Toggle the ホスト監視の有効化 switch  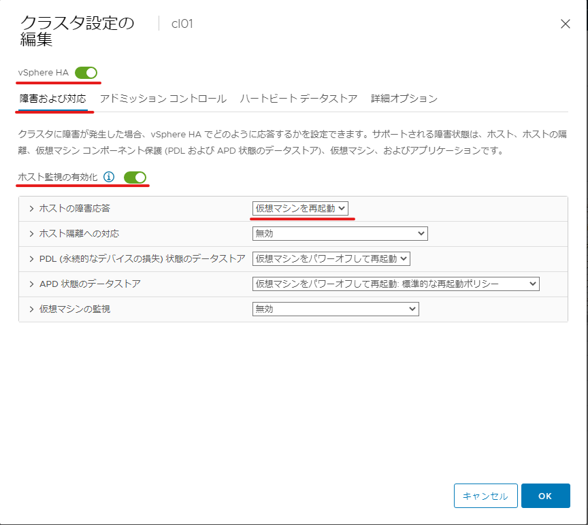[135, 177]
